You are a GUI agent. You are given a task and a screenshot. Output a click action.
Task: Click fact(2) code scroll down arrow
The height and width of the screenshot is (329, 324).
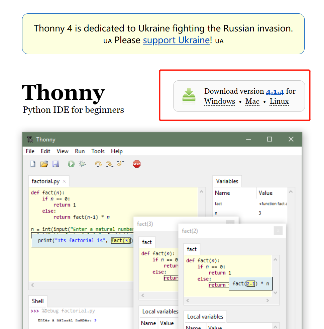click(x=276, y=293)
